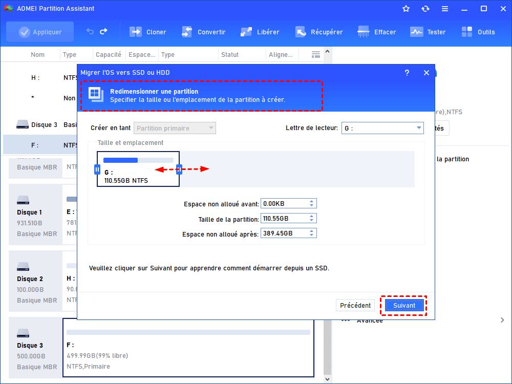The width and height of the screenshot is (512, 384).
Task: Increase Espace non alloué après value
Action: (311, 231)
